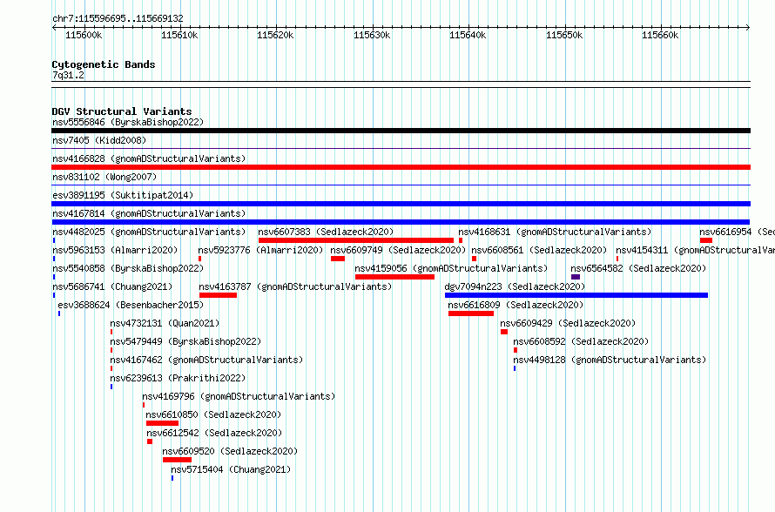The width and height of the screenshot is (775, 512).
Task: Open nsv4169796 gnomAD variant label
Action: [239, 396]
